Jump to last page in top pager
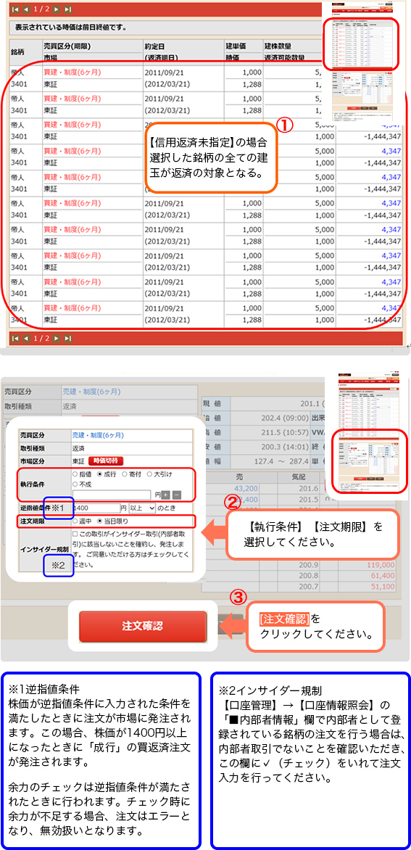The width and height of the screenshot is (411, 850). (x=67, y=9)
